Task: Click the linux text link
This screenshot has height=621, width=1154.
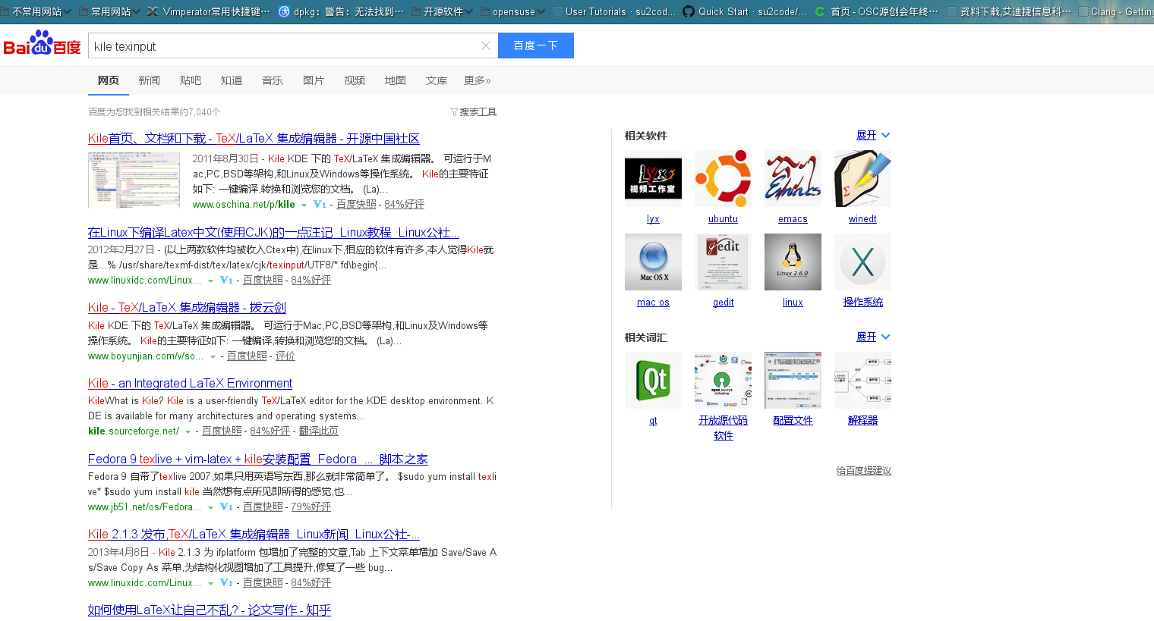Action: click(x=793, y=303)
